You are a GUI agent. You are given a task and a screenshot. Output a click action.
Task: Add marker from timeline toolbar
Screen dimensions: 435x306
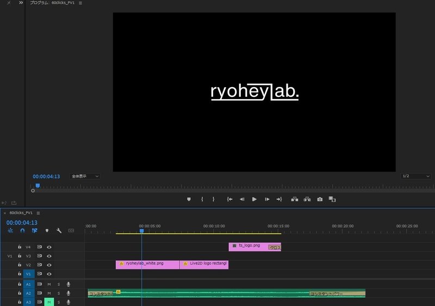click(47, 230)
